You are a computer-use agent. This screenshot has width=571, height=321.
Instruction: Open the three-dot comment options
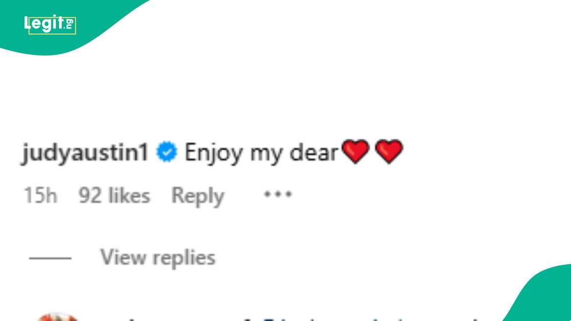[x=278, y=195]
